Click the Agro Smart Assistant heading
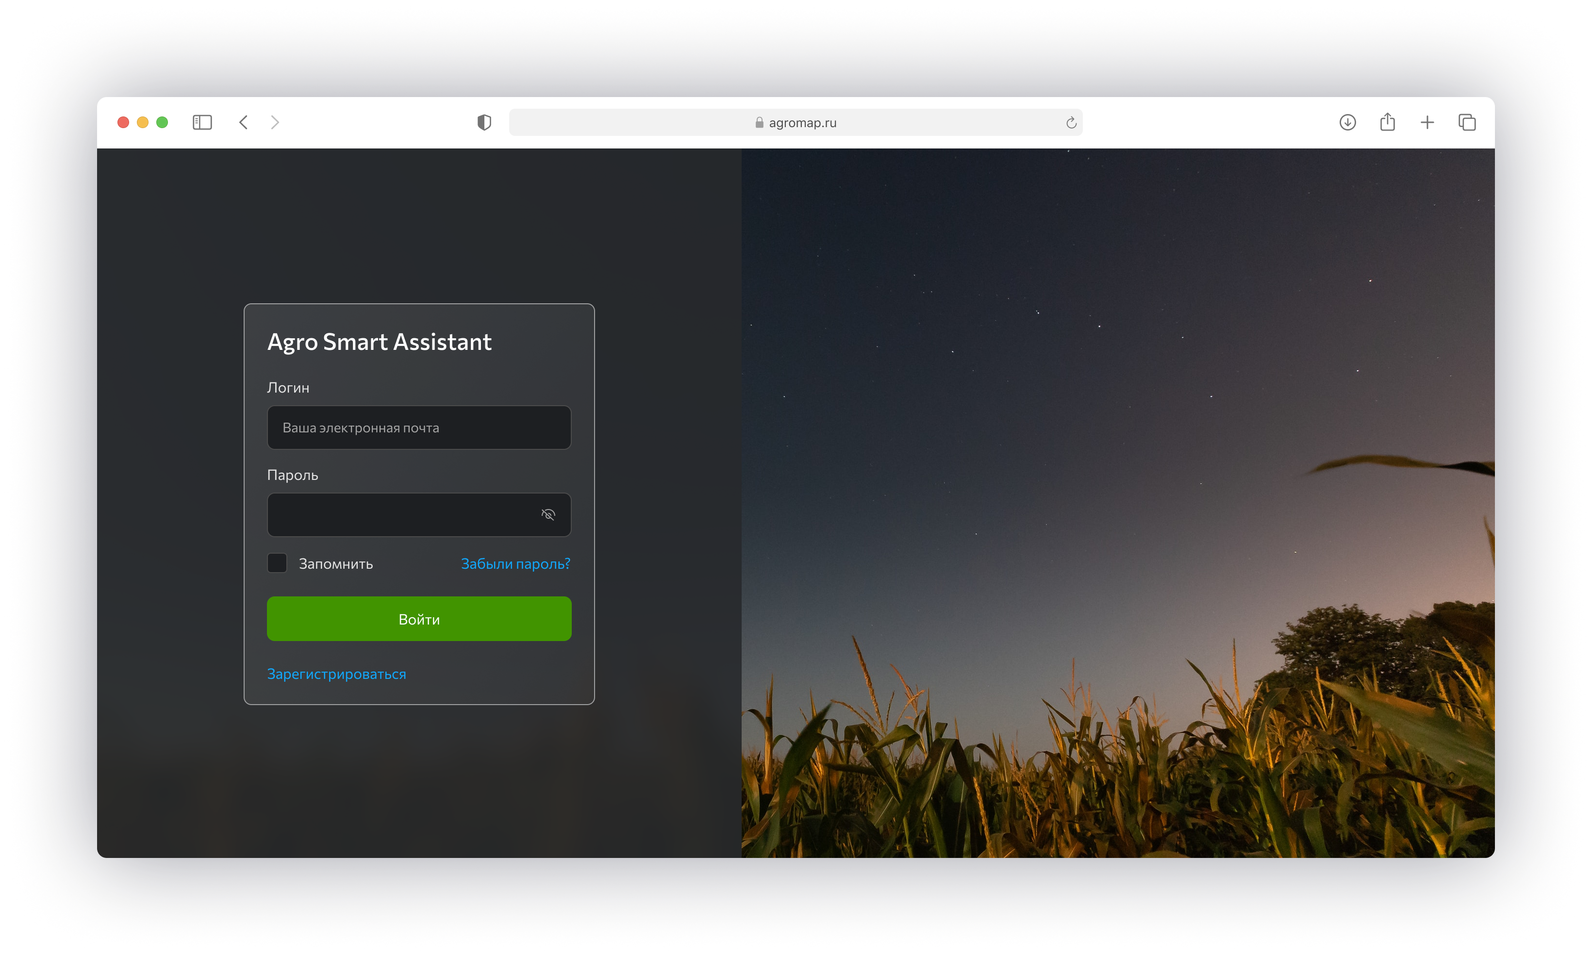 (x=379, y=342)
